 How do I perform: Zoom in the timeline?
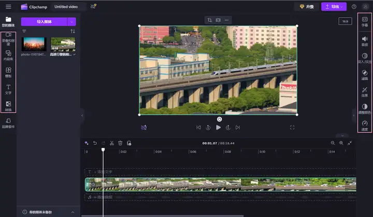(x=341, y=143)
